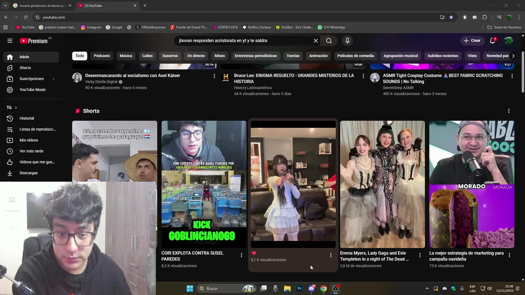Go to the YouTube Premium logo home
525x295 pixels.
pos(34,41)
